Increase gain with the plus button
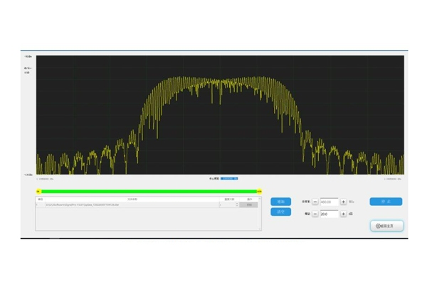 (344, 214)
